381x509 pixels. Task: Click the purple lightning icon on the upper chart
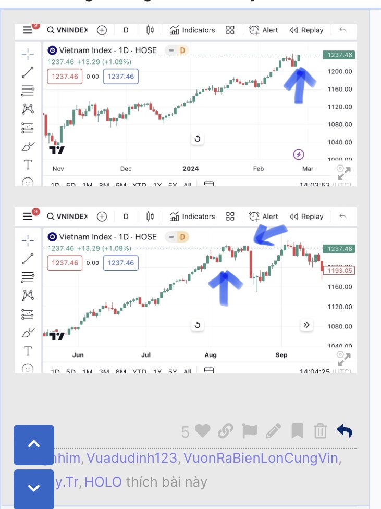(x=299, y=154)
